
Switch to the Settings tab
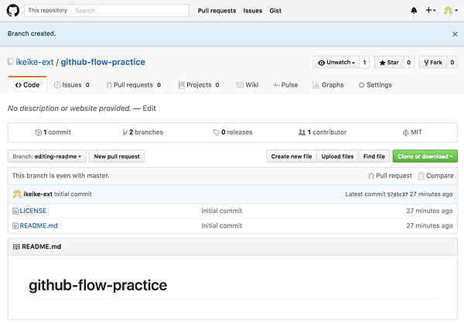pyautogui.click(x=375, y=85)
